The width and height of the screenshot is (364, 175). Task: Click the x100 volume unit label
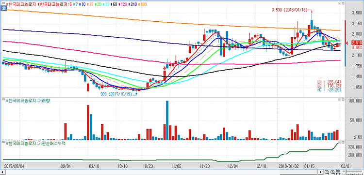tap(358, 137)
